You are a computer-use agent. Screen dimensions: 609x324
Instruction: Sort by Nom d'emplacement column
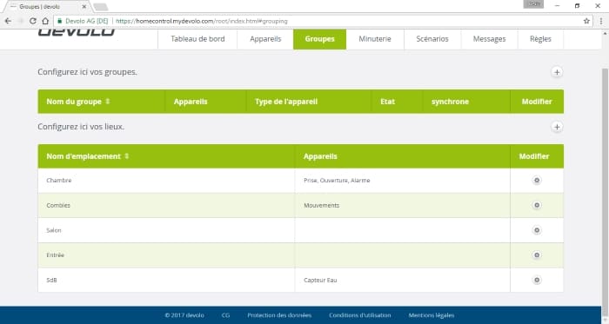click(127, 156)
